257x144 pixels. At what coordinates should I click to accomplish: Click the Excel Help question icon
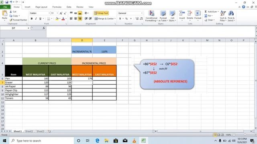[x=244, y=7]
